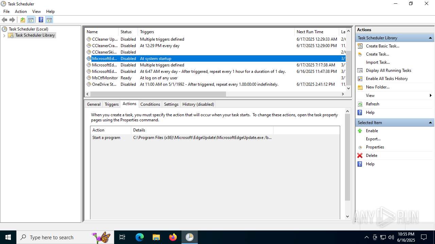Select the CCleaner Up... task row

click(215, 39)
